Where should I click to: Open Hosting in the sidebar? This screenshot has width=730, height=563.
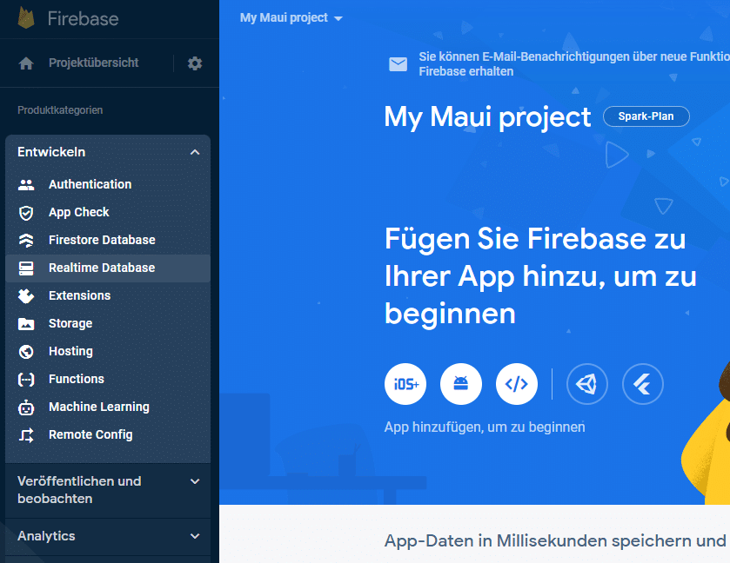[108, 352]
